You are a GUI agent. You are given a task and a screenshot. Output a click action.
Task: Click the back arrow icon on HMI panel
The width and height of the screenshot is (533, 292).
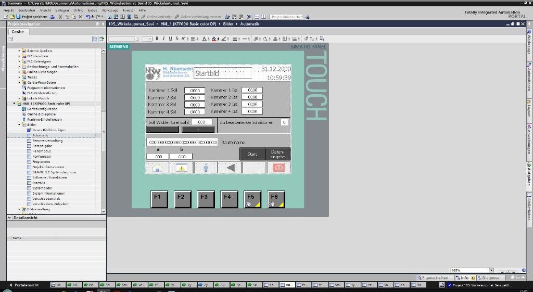(x=230, y=168)
